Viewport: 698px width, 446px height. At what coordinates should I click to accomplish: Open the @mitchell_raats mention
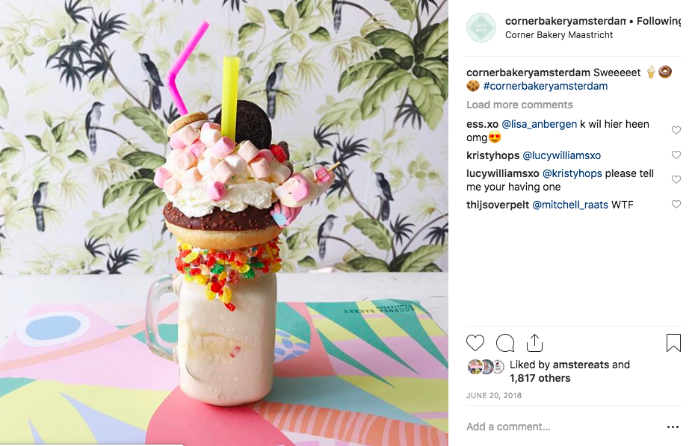570,205
